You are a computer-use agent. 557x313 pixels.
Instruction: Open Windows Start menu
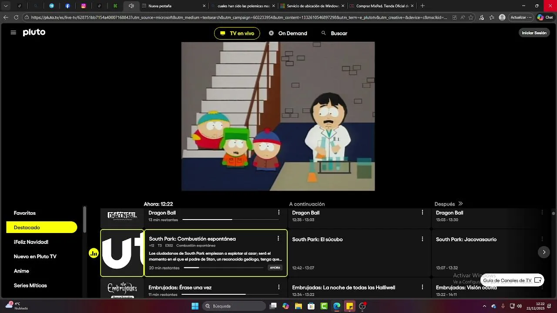(x=195, y=306)
